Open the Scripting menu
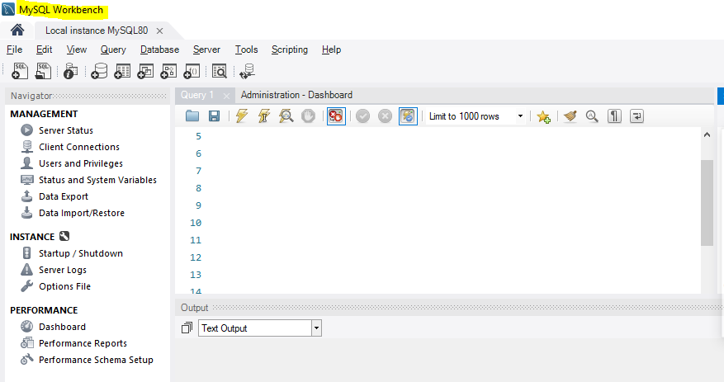Screen dimensions: 724x382 point(290,50)
